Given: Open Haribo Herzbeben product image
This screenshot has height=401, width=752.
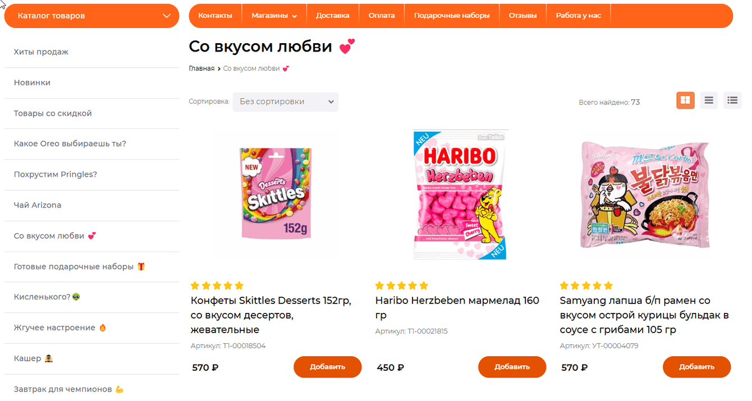Looking at the screenshot, I should tap(460, 195).
